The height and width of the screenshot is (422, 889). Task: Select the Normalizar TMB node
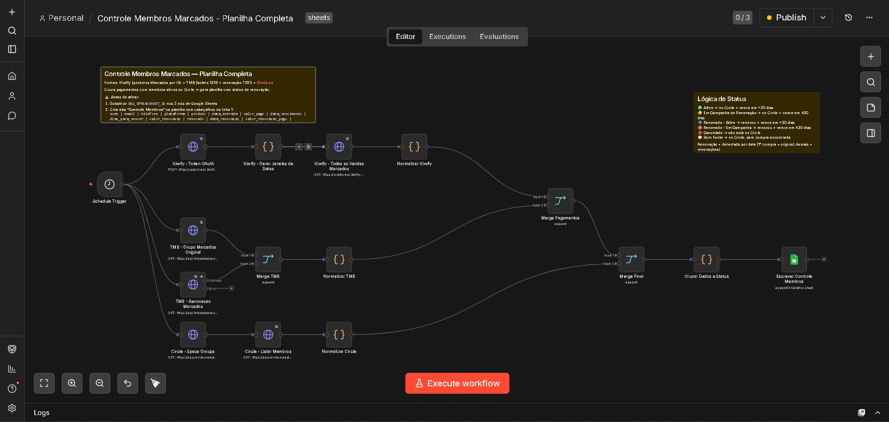click(x=339, y=260)
